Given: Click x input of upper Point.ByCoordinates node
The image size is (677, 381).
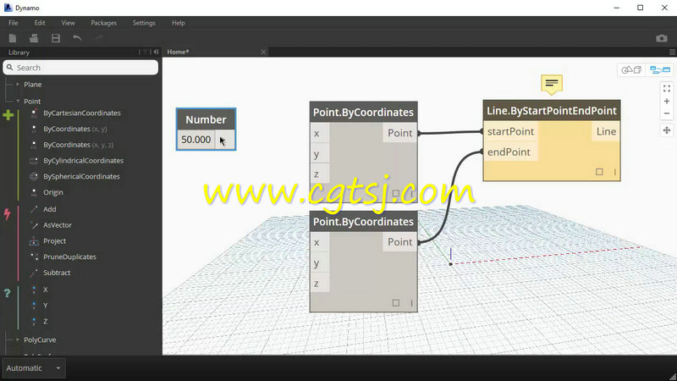Looking at the screenshot, I should click(320, 133).
